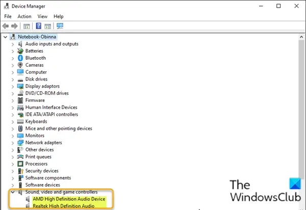Click the Update driver software toolbar icon
Viewport: 306px width, 210px height.
(47, 26)
